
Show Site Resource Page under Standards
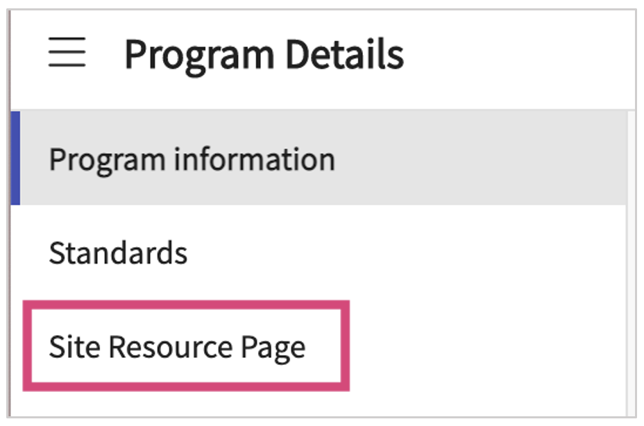coord(177,347)
